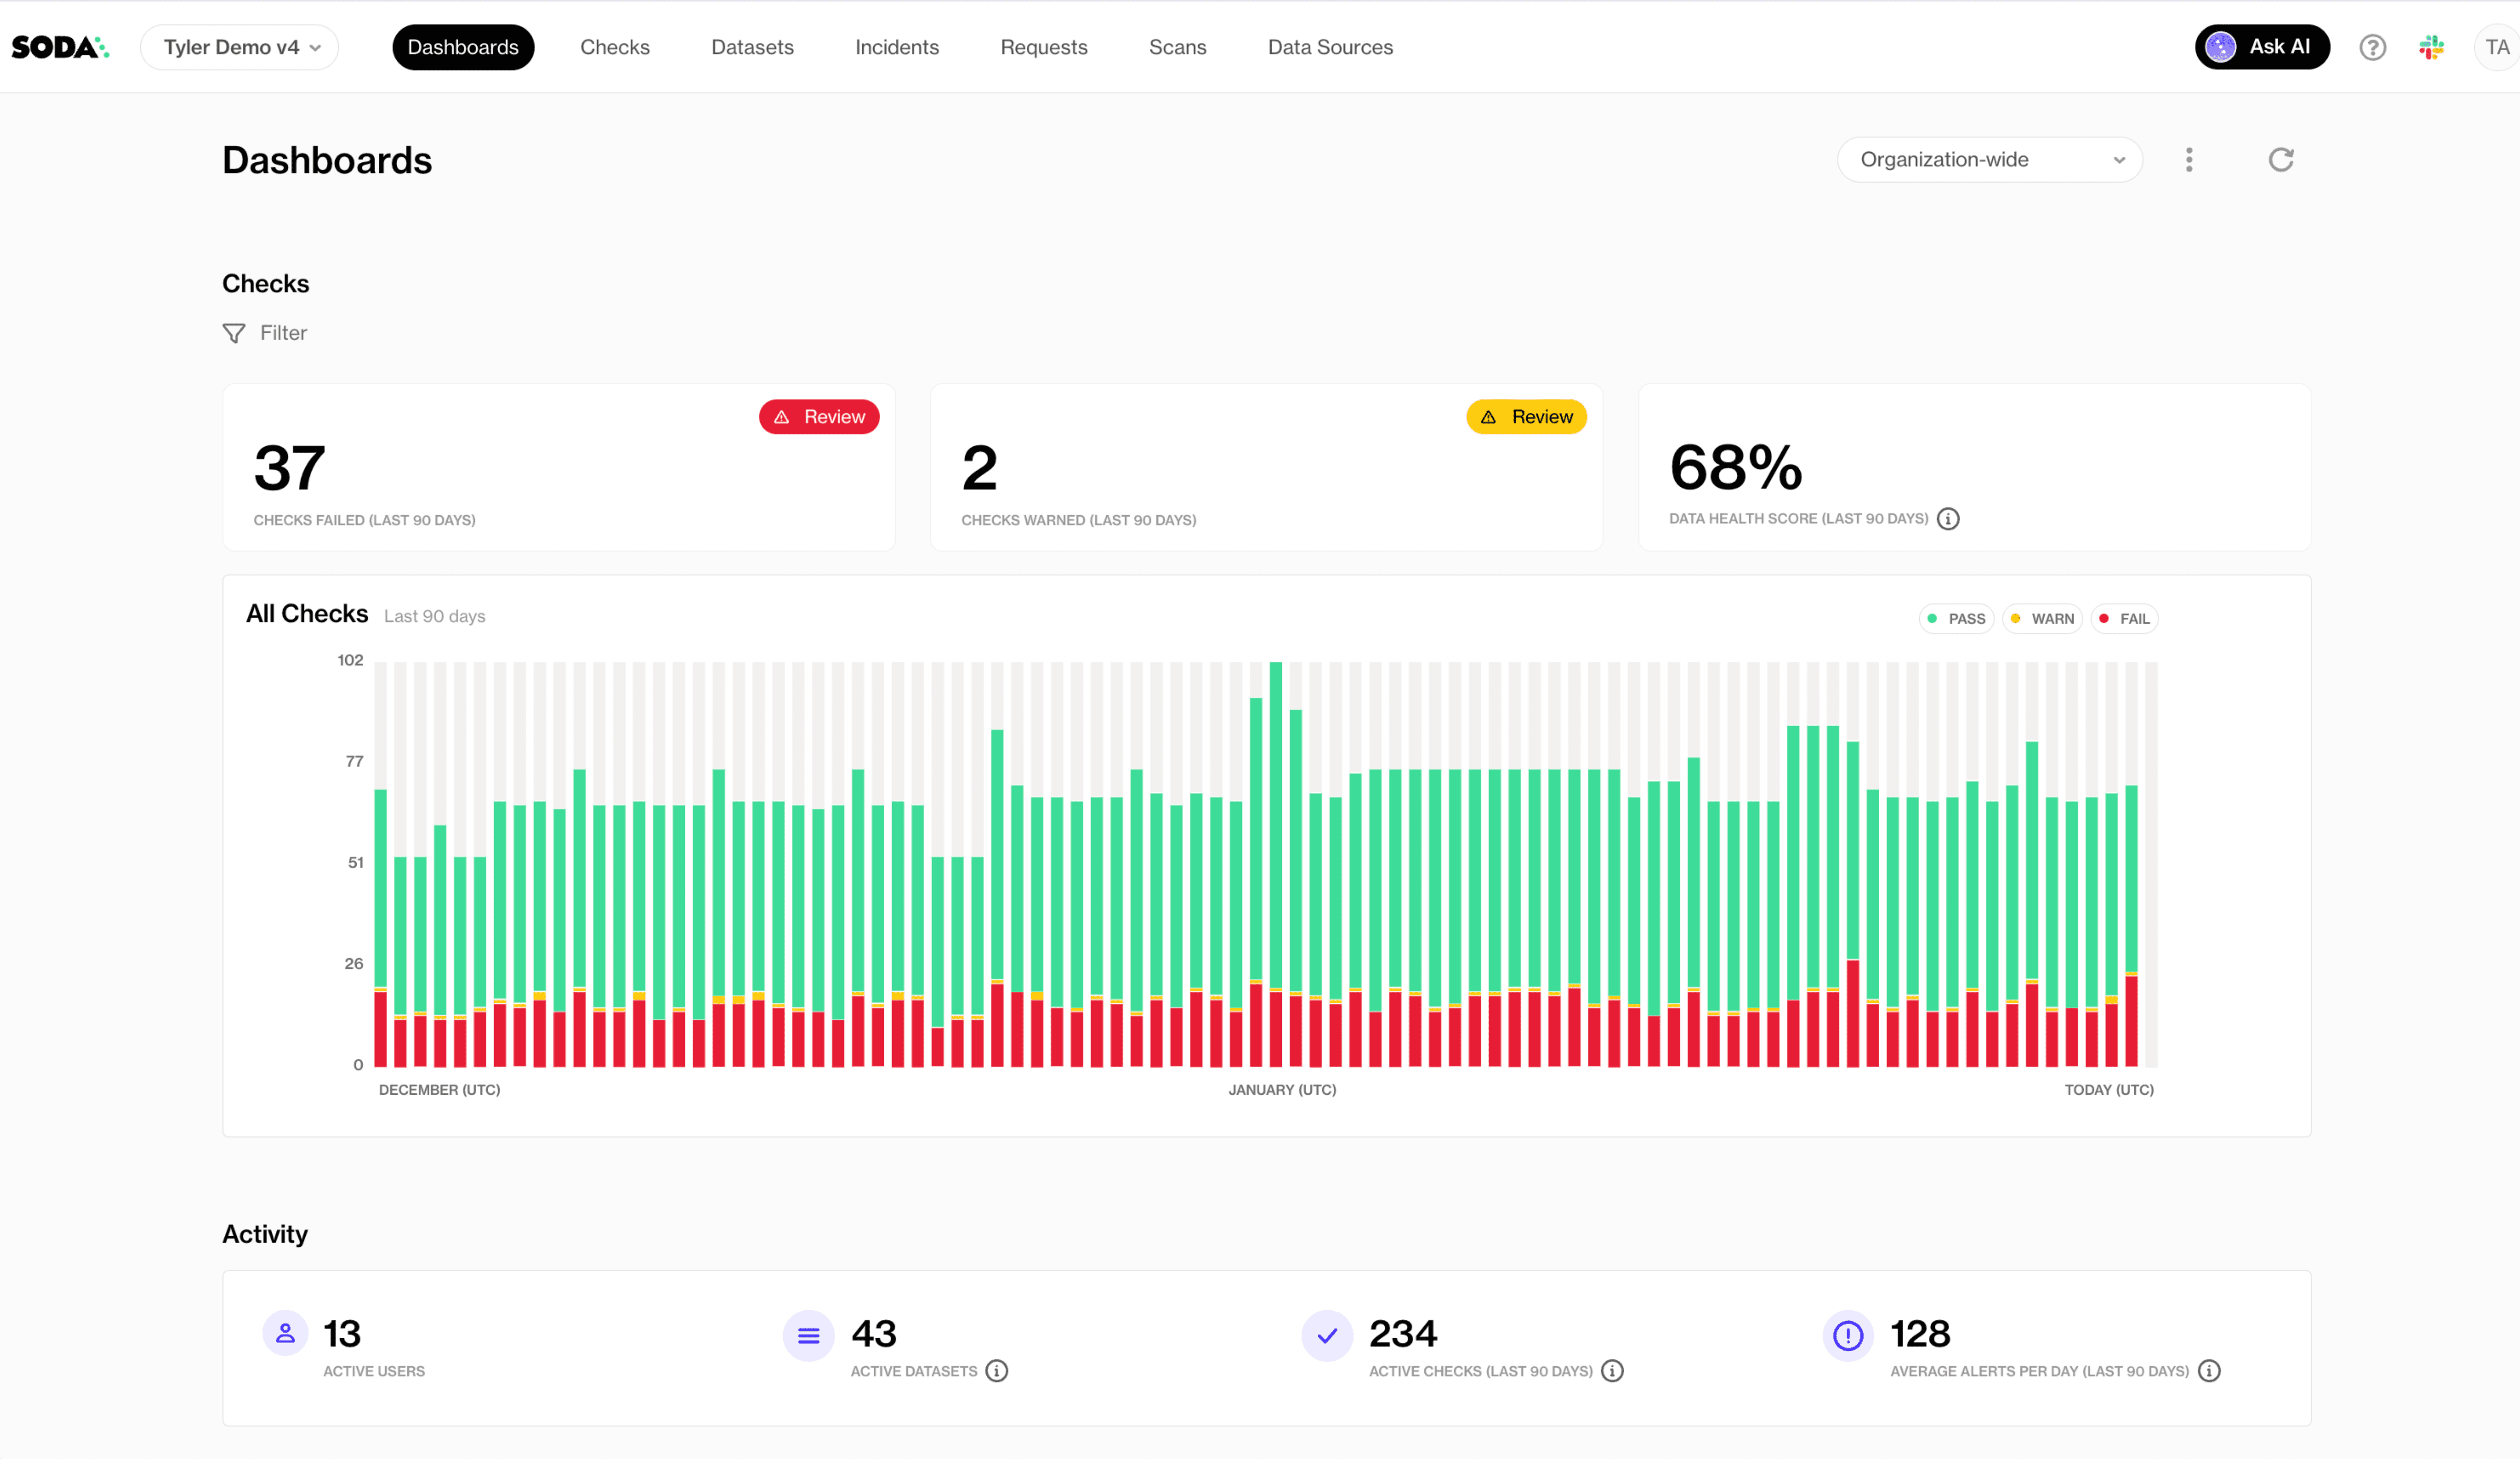Image resolution: width=2520 pixels, height=1459 pixels.
Task: Click the Soda logo
Action: click(x=60, y=47)
